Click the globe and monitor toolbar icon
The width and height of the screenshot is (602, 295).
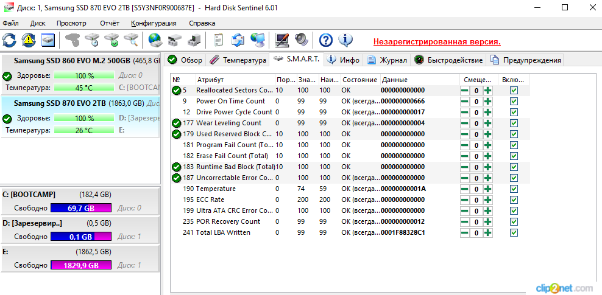click(x=257, y=40)
